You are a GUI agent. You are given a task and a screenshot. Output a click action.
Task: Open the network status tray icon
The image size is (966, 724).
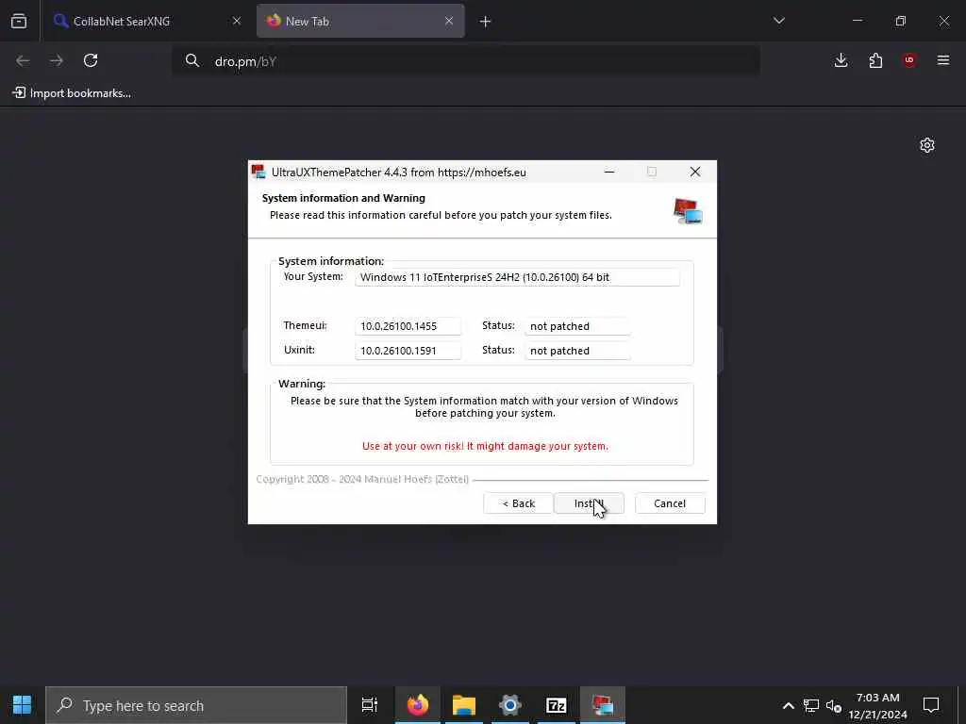click(811, 705)
